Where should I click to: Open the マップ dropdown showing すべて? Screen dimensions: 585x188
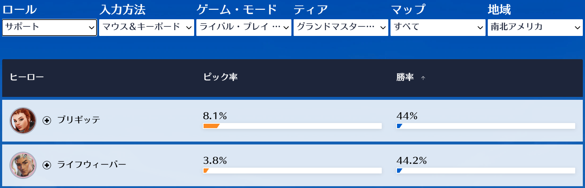tap(438, 28)
